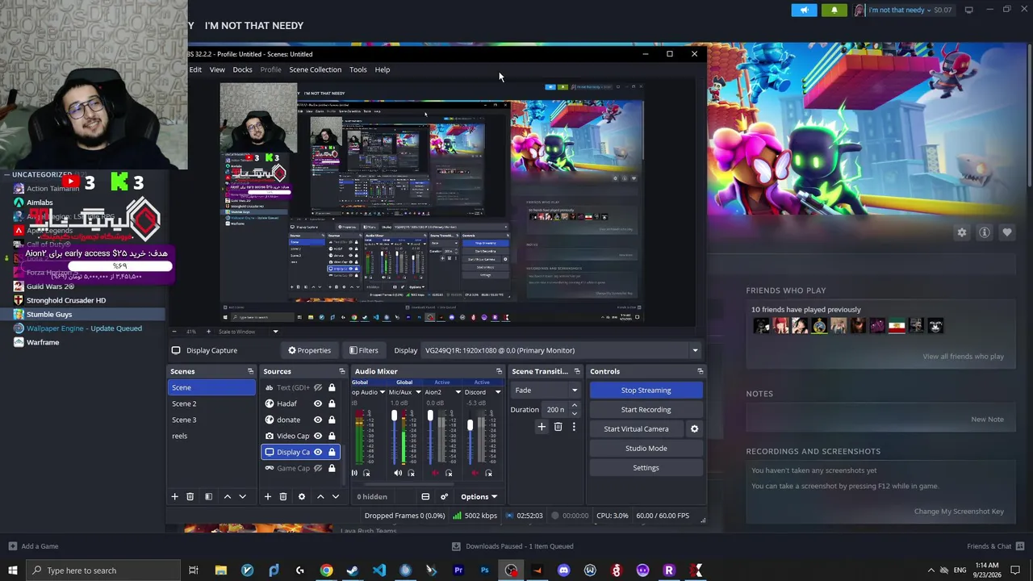
Task: Add a new source with the Sources plus icon
Action: pyautogui.click(x=268, y=496)
